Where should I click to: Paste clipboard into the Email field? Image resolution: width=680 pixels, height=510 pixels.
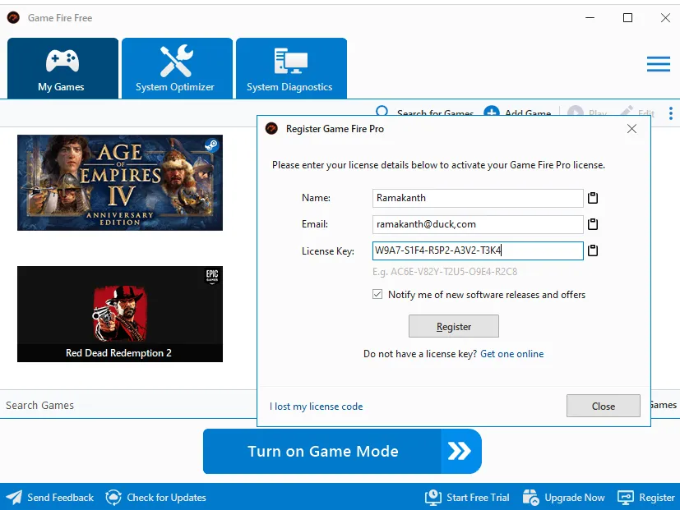(x=592, y=224)
